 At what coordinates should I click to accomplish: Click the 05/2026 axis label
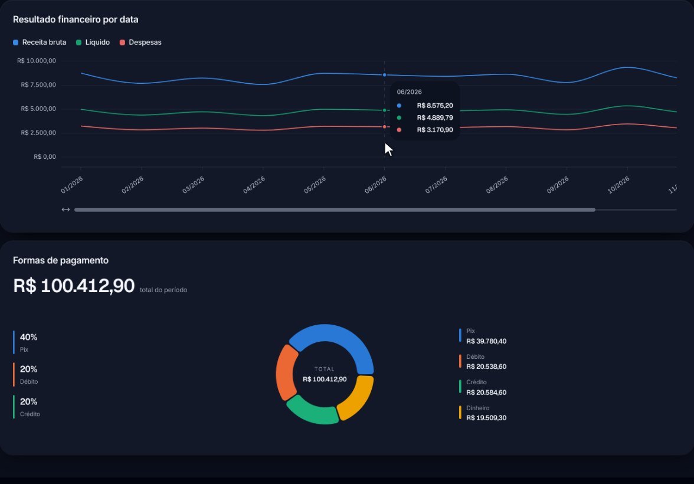click(314, 185)
